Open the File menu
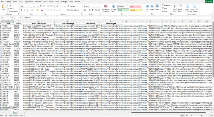This screenshot has height=117, width=214. click(x=2, y=2)
